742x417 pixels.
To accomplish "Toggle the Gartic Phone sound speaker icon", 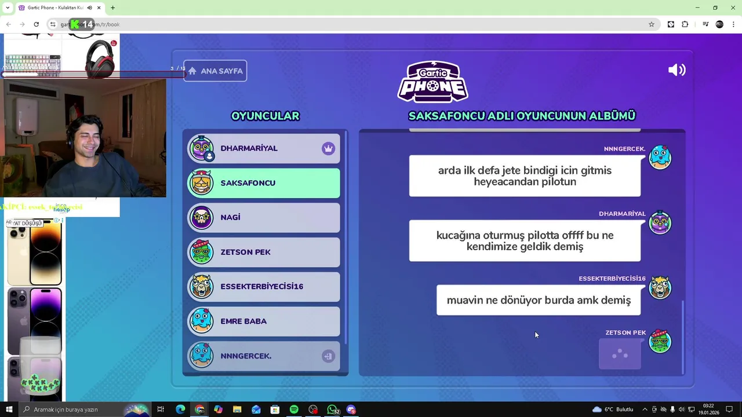I will pos(676,70).
